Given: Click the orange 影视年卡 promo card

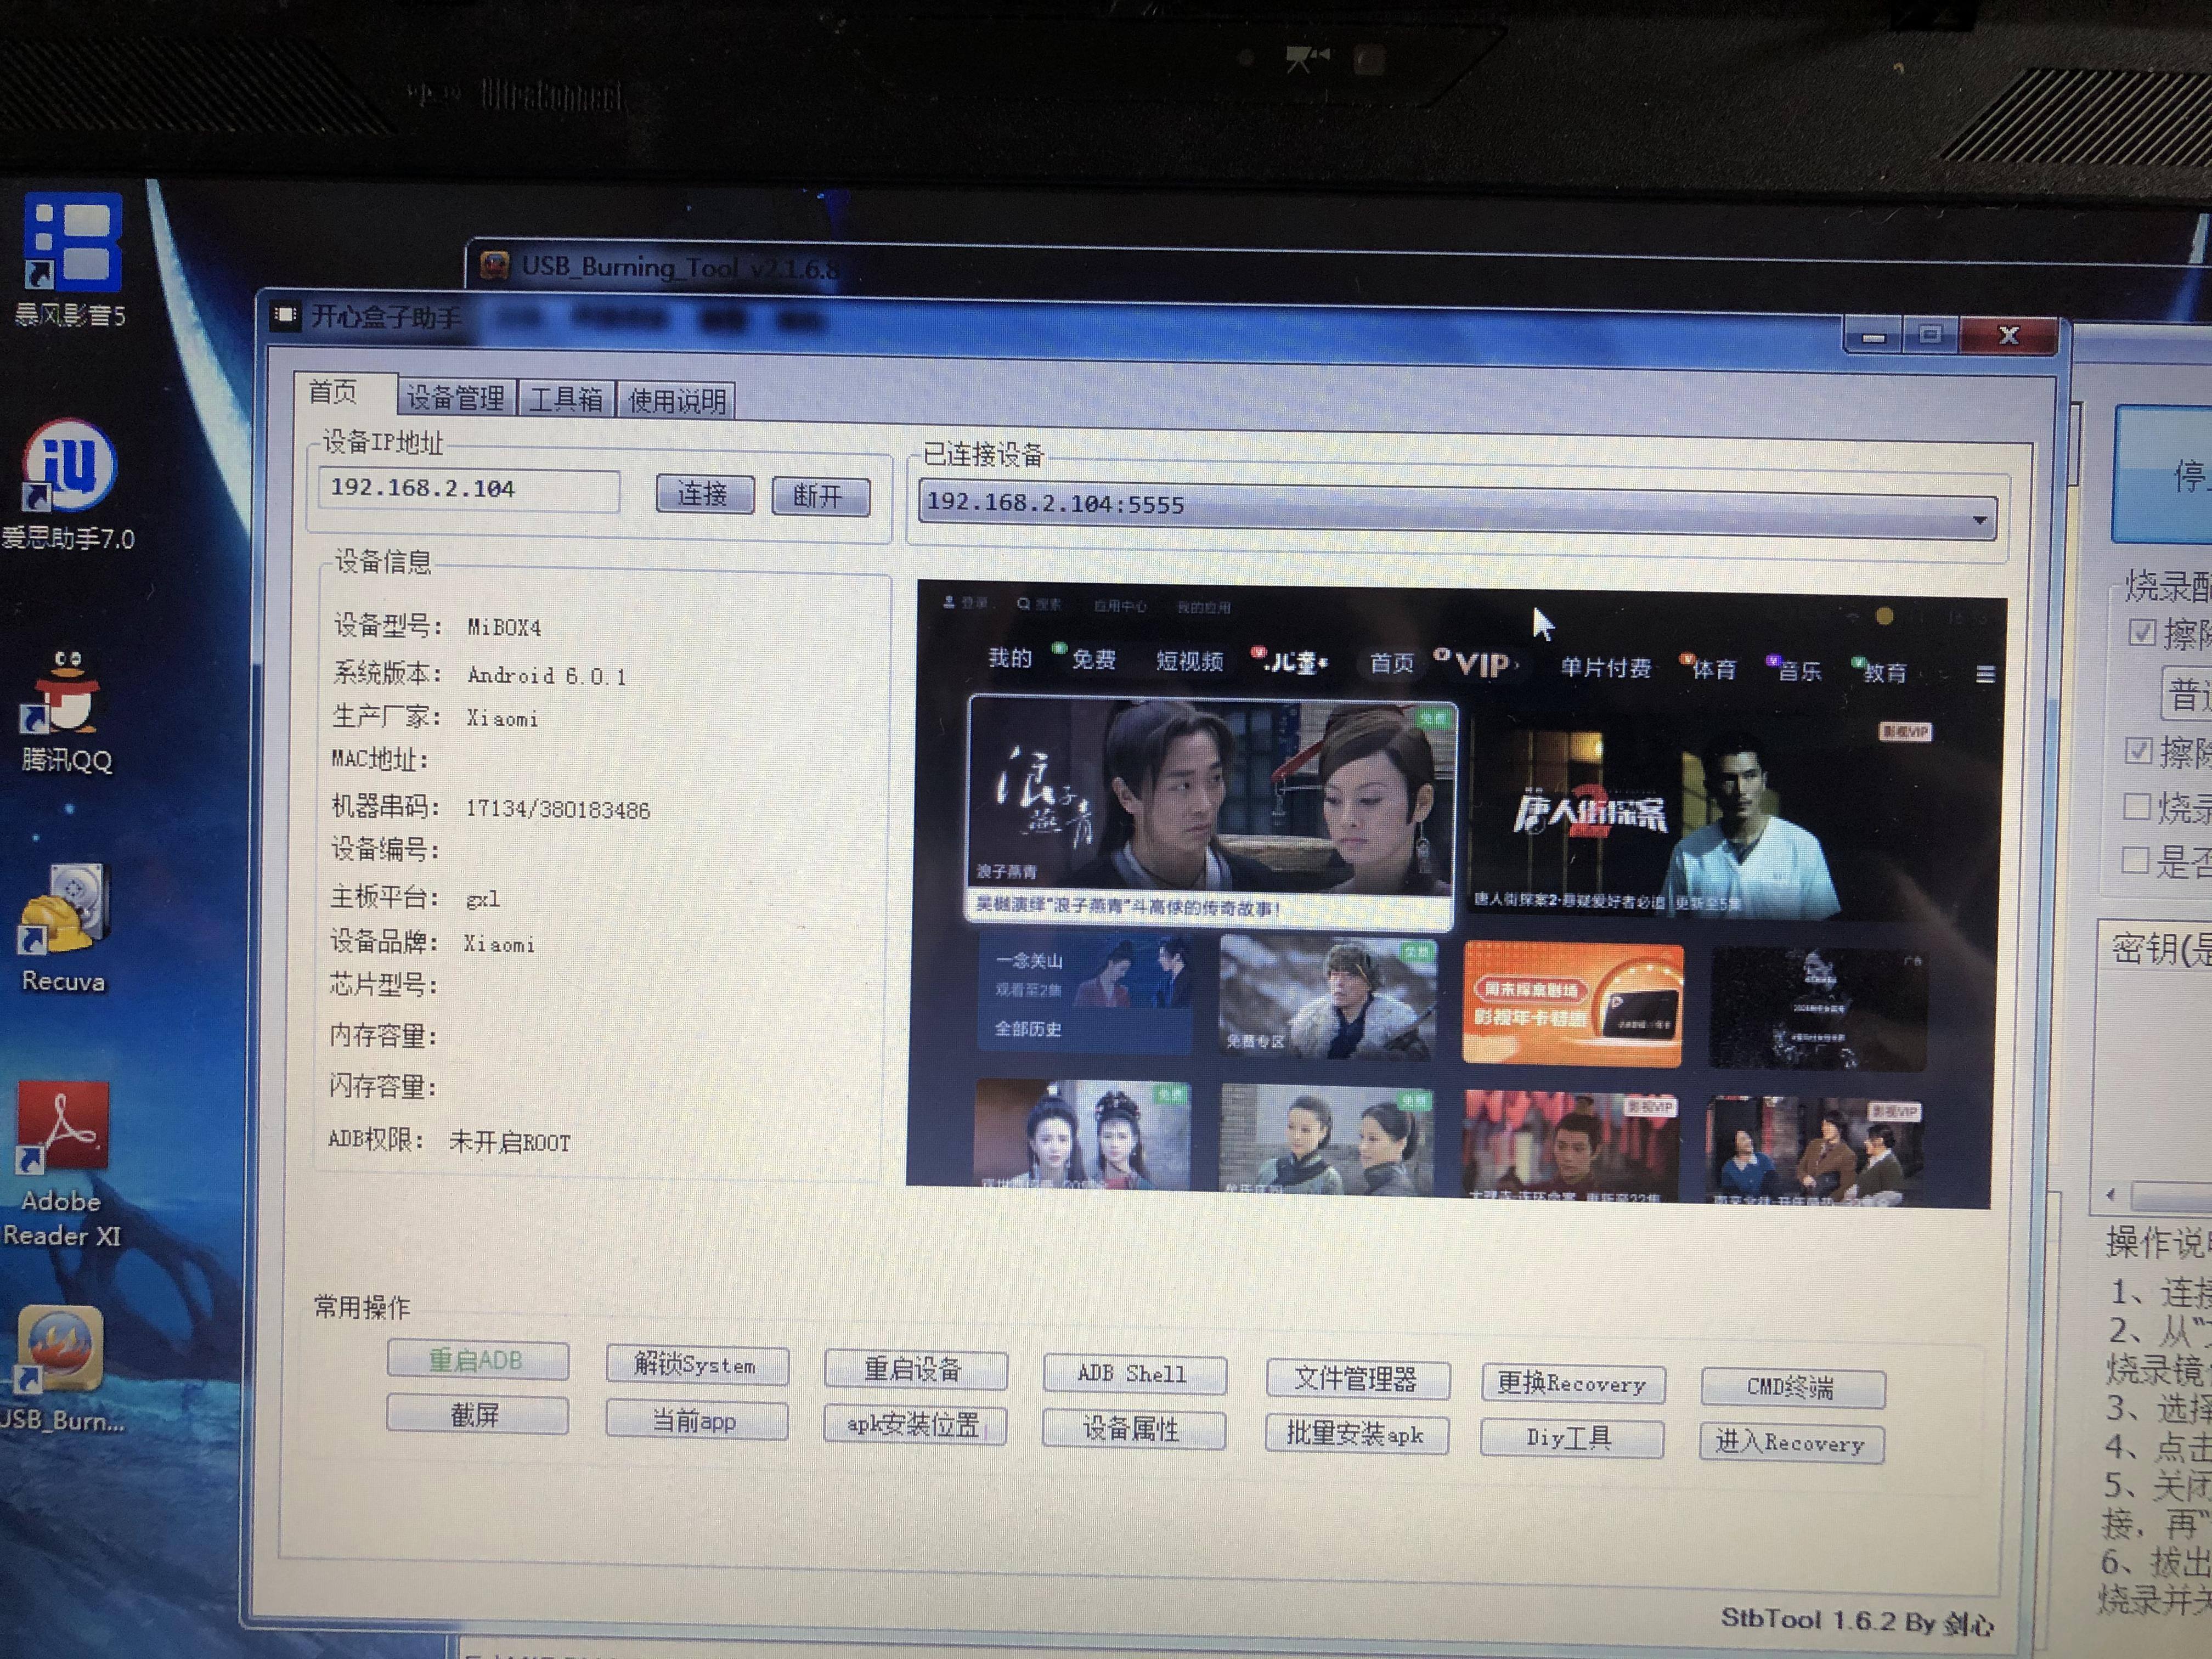Looking at the screenshot, I should click(x=1573, y=1003).
